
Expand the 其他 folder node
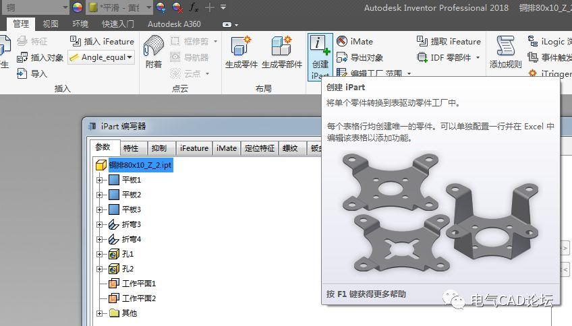(99, 313)
